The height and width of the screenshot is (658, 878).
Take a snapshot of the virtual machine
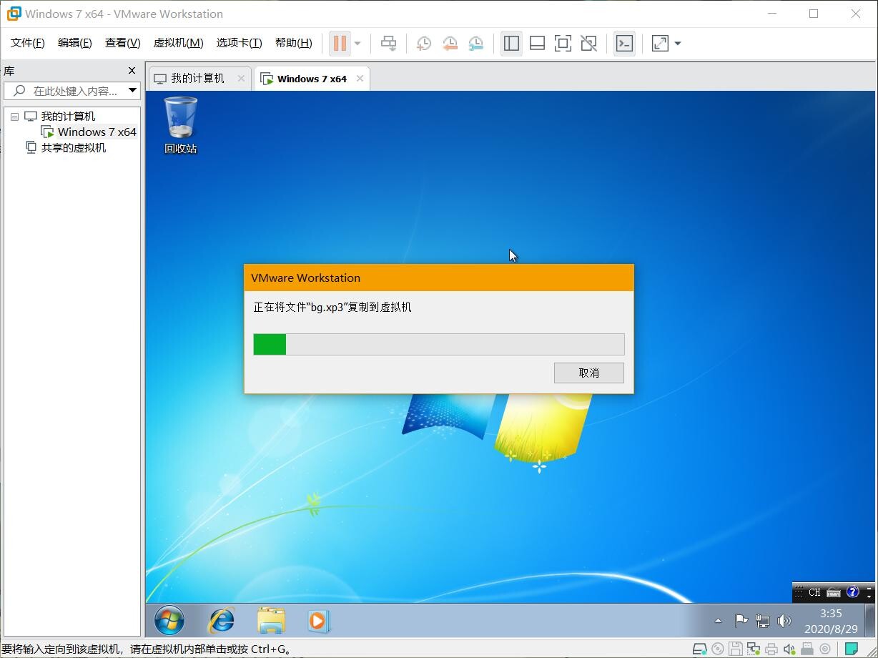pyautogui.click(x=424, y=44)
